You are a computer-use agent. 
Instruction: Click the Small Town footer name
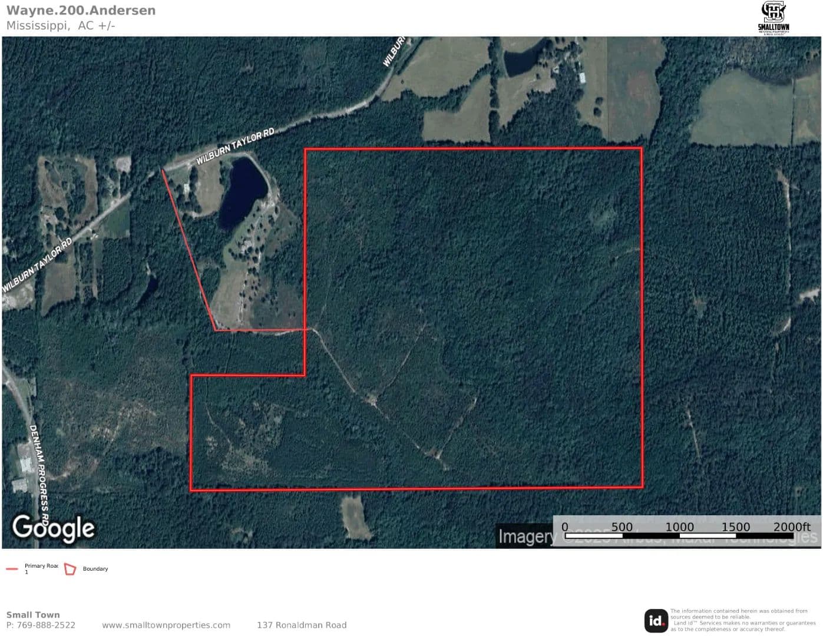click(x=33, y=615)
